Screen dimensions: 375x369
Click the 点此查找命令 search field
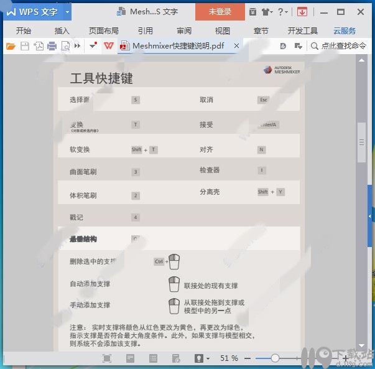[339, 45]
